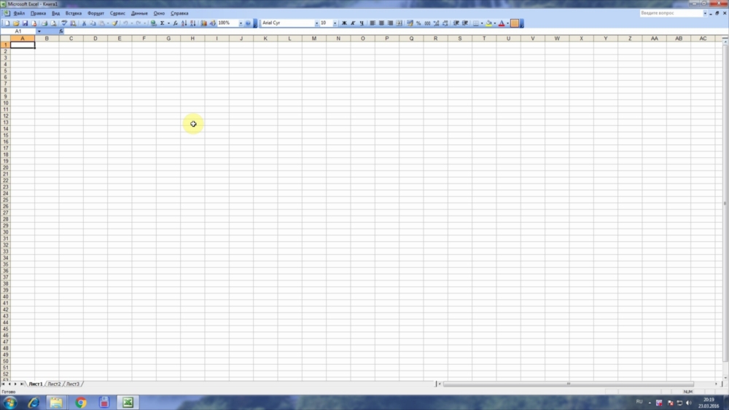Increase decimal places

436,23
